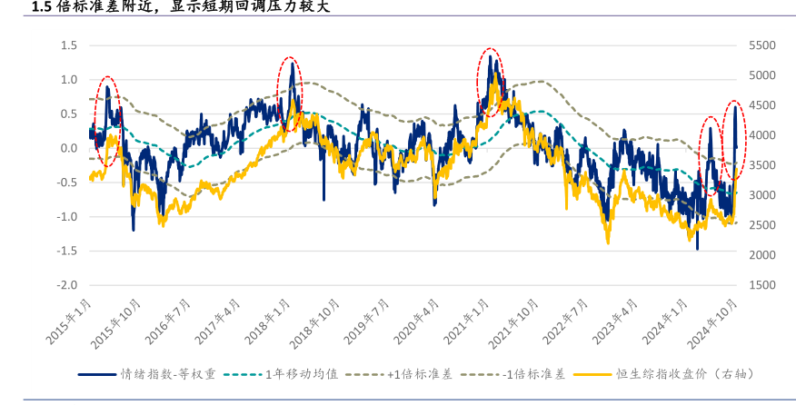Click the 2015年1月 x-axis date label
Screen dimensions: 796x405
(x=70, y=322)
